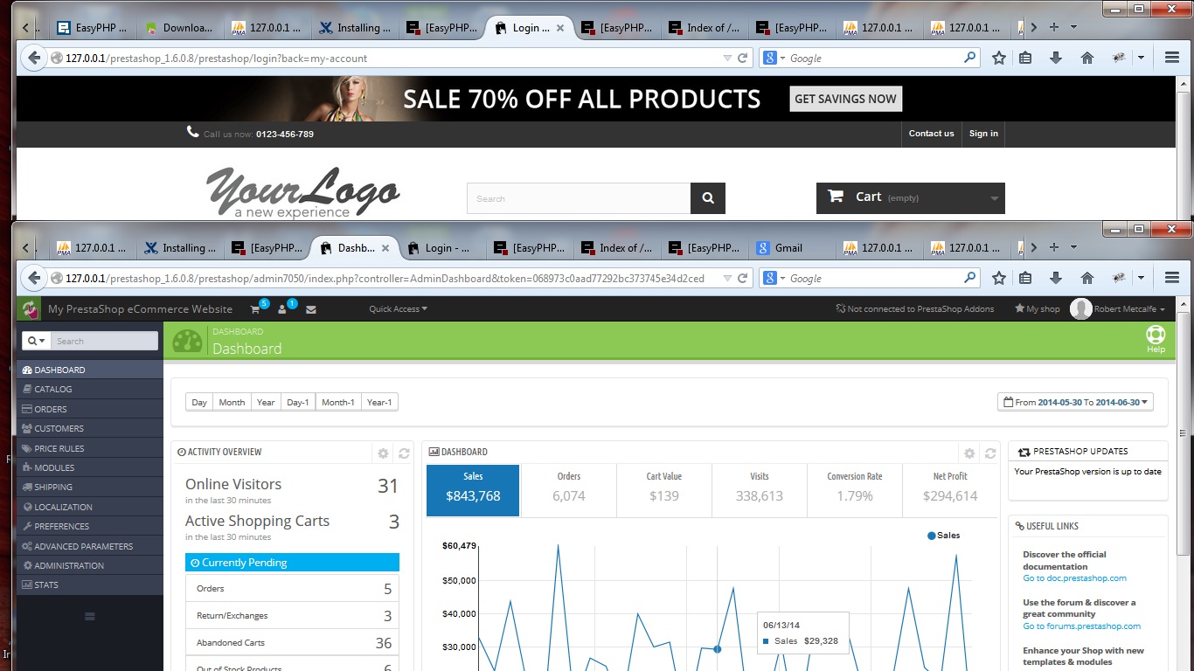Open Activity Overview settings gear
The height and width of the screenshot is (671, 1194).
pyautogui.click(x=383, y=453)
